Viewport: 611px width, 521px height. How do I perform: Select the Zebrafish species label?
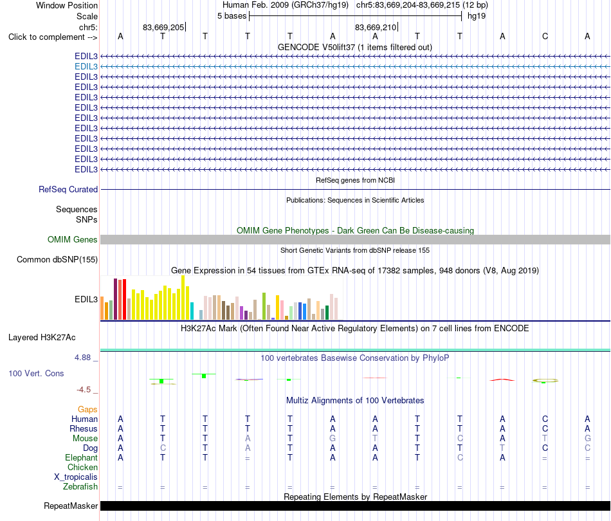[x=80, y=487]
